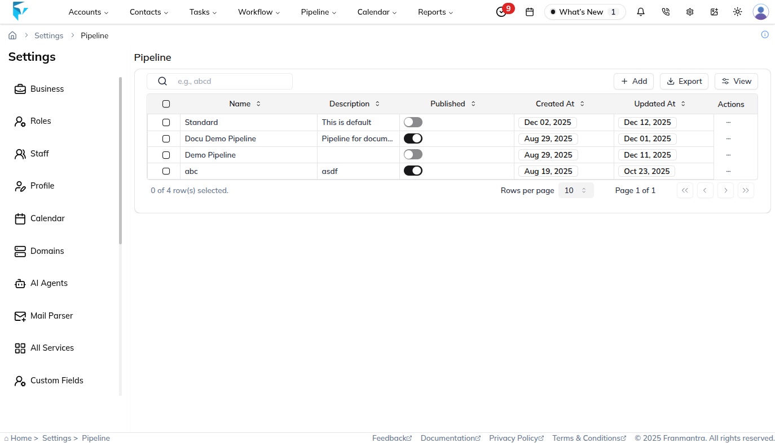Click the settings sidebar scrollbar
Viewport: 775px width, 443px height.
coord(120,160)
